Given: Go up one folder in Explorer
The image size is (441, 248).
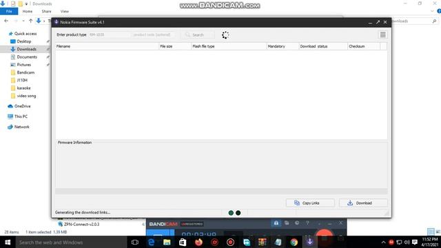Looking at the screenshot, I should (x=30, y=21).
